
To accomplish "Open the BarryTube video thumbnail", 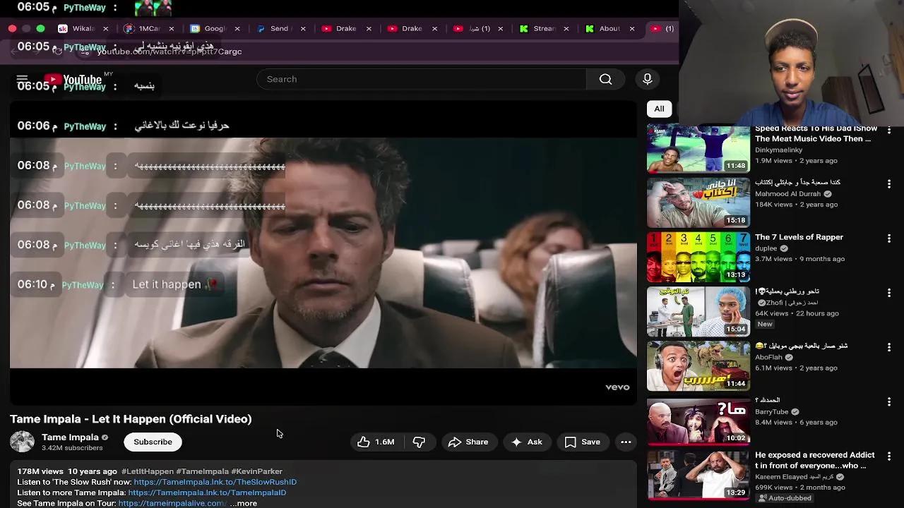I will pos(698,420).
